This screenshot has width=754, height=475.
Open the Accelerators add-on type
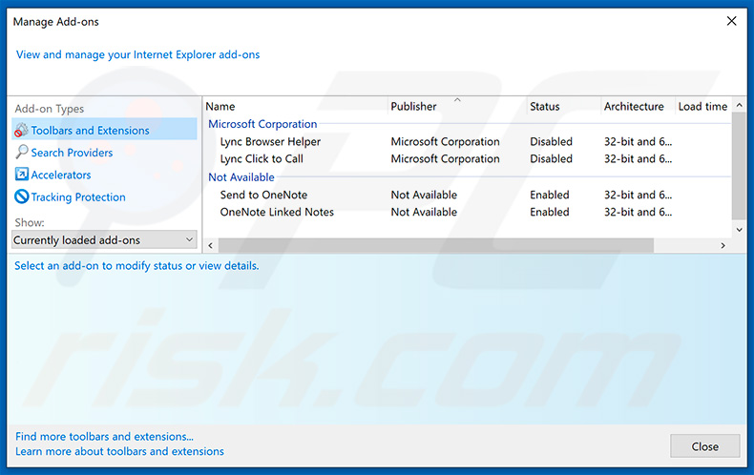pyautogui.click(x=61, y=175)
